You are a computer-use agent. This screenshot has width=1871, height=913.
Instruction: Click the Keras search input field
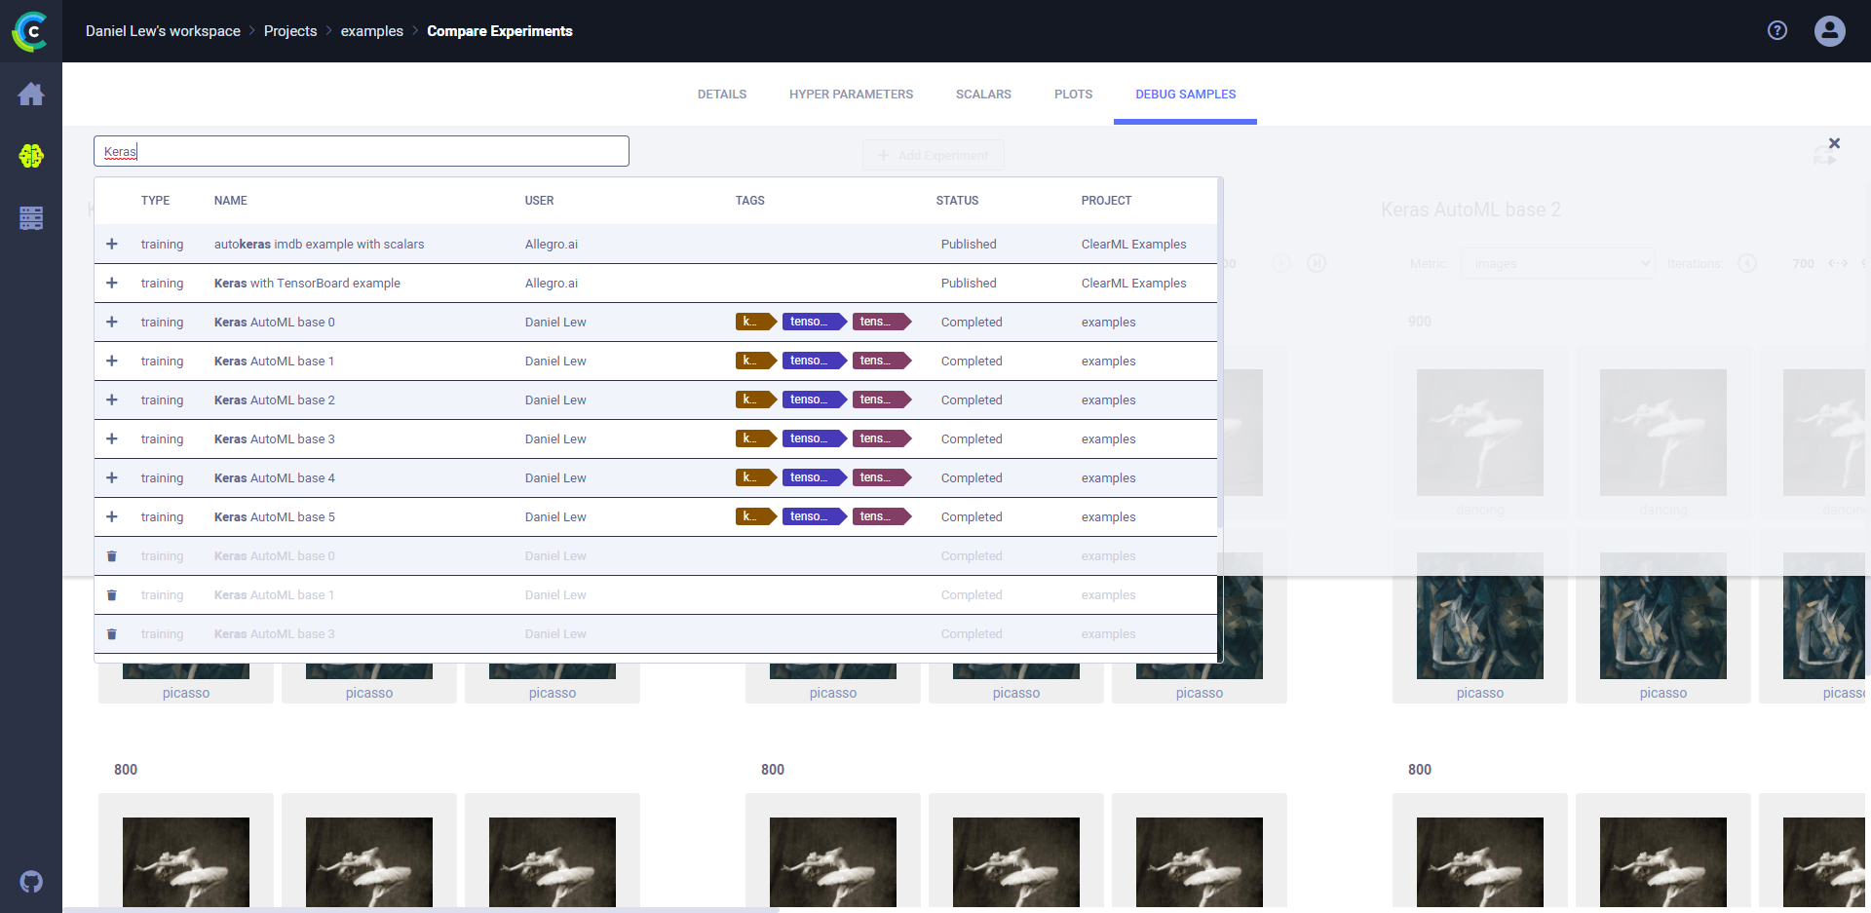[361, 151]
